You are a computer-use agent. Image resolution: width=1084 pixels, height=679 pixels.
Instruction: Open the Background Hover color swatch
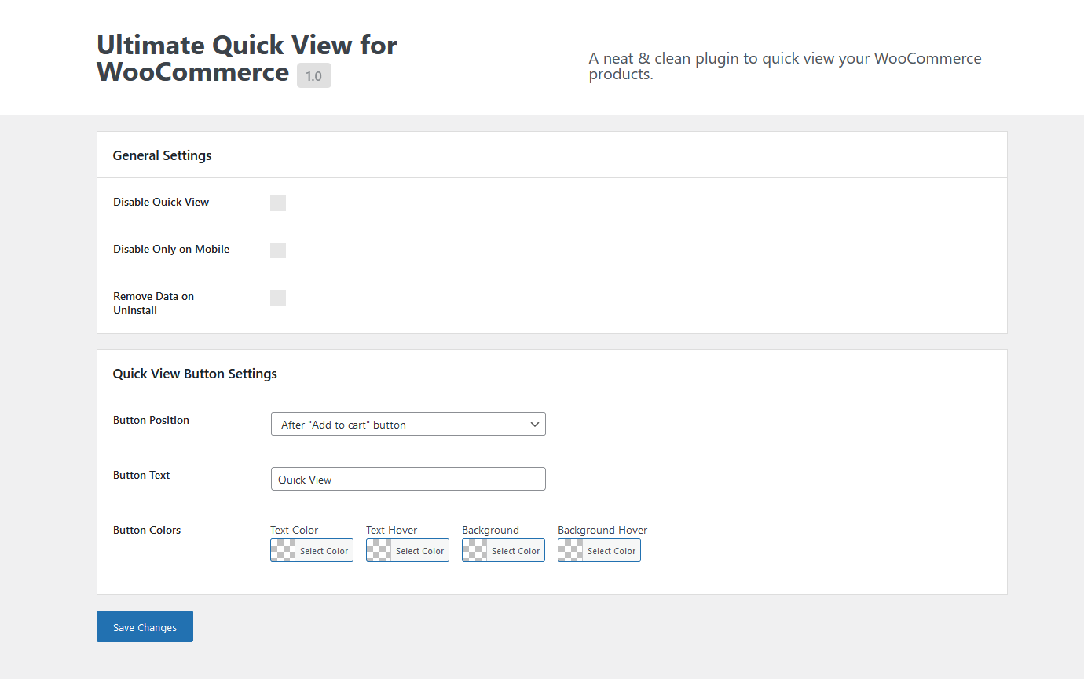pyautogui.click(x=571, y=550)
